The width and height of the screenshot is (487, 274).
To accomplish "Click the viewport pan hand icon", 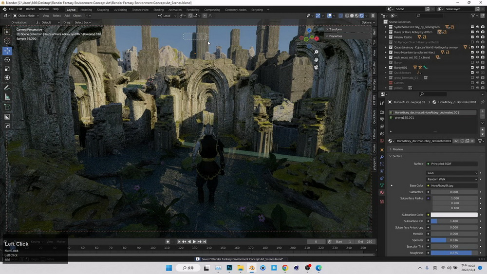I will [316, 59].
